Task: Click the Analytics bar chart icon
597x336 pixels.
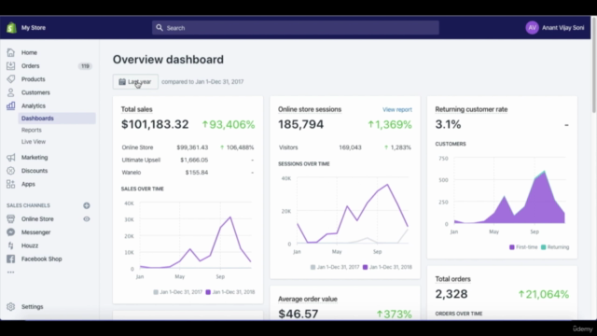Action: [10, 105]
